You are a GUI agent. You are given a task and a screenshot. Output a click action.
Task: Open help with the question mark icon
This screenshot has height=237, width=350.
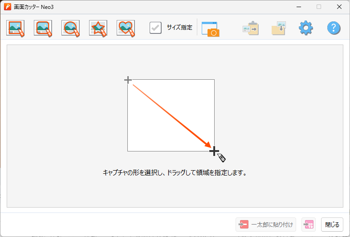pyautogui.click(x=334, y=28)
